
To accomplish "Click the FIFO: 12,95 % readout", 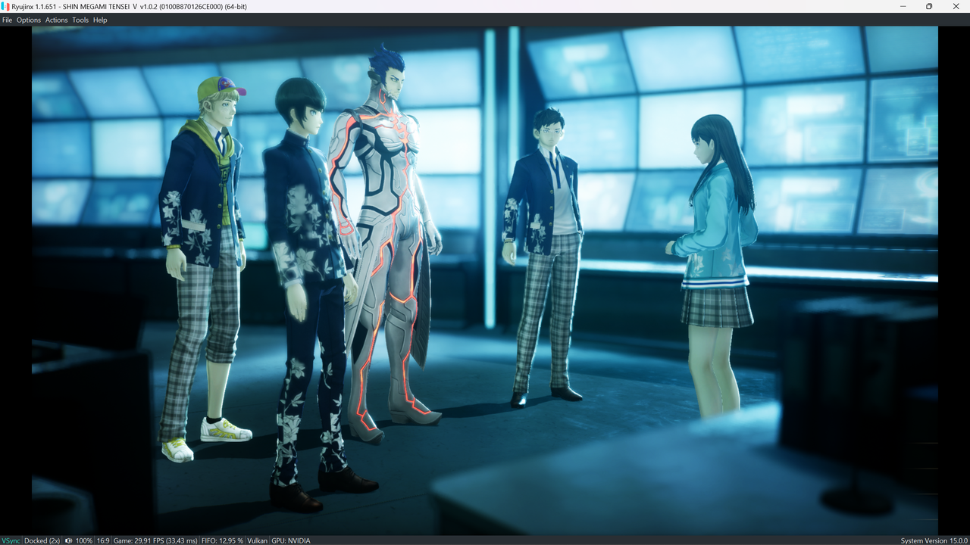I will pos(223,540).
